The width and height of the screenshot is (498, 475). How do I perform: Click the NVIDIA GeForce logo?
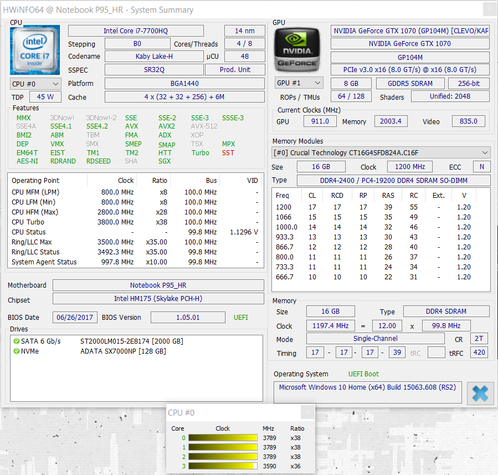pos(297,50)
